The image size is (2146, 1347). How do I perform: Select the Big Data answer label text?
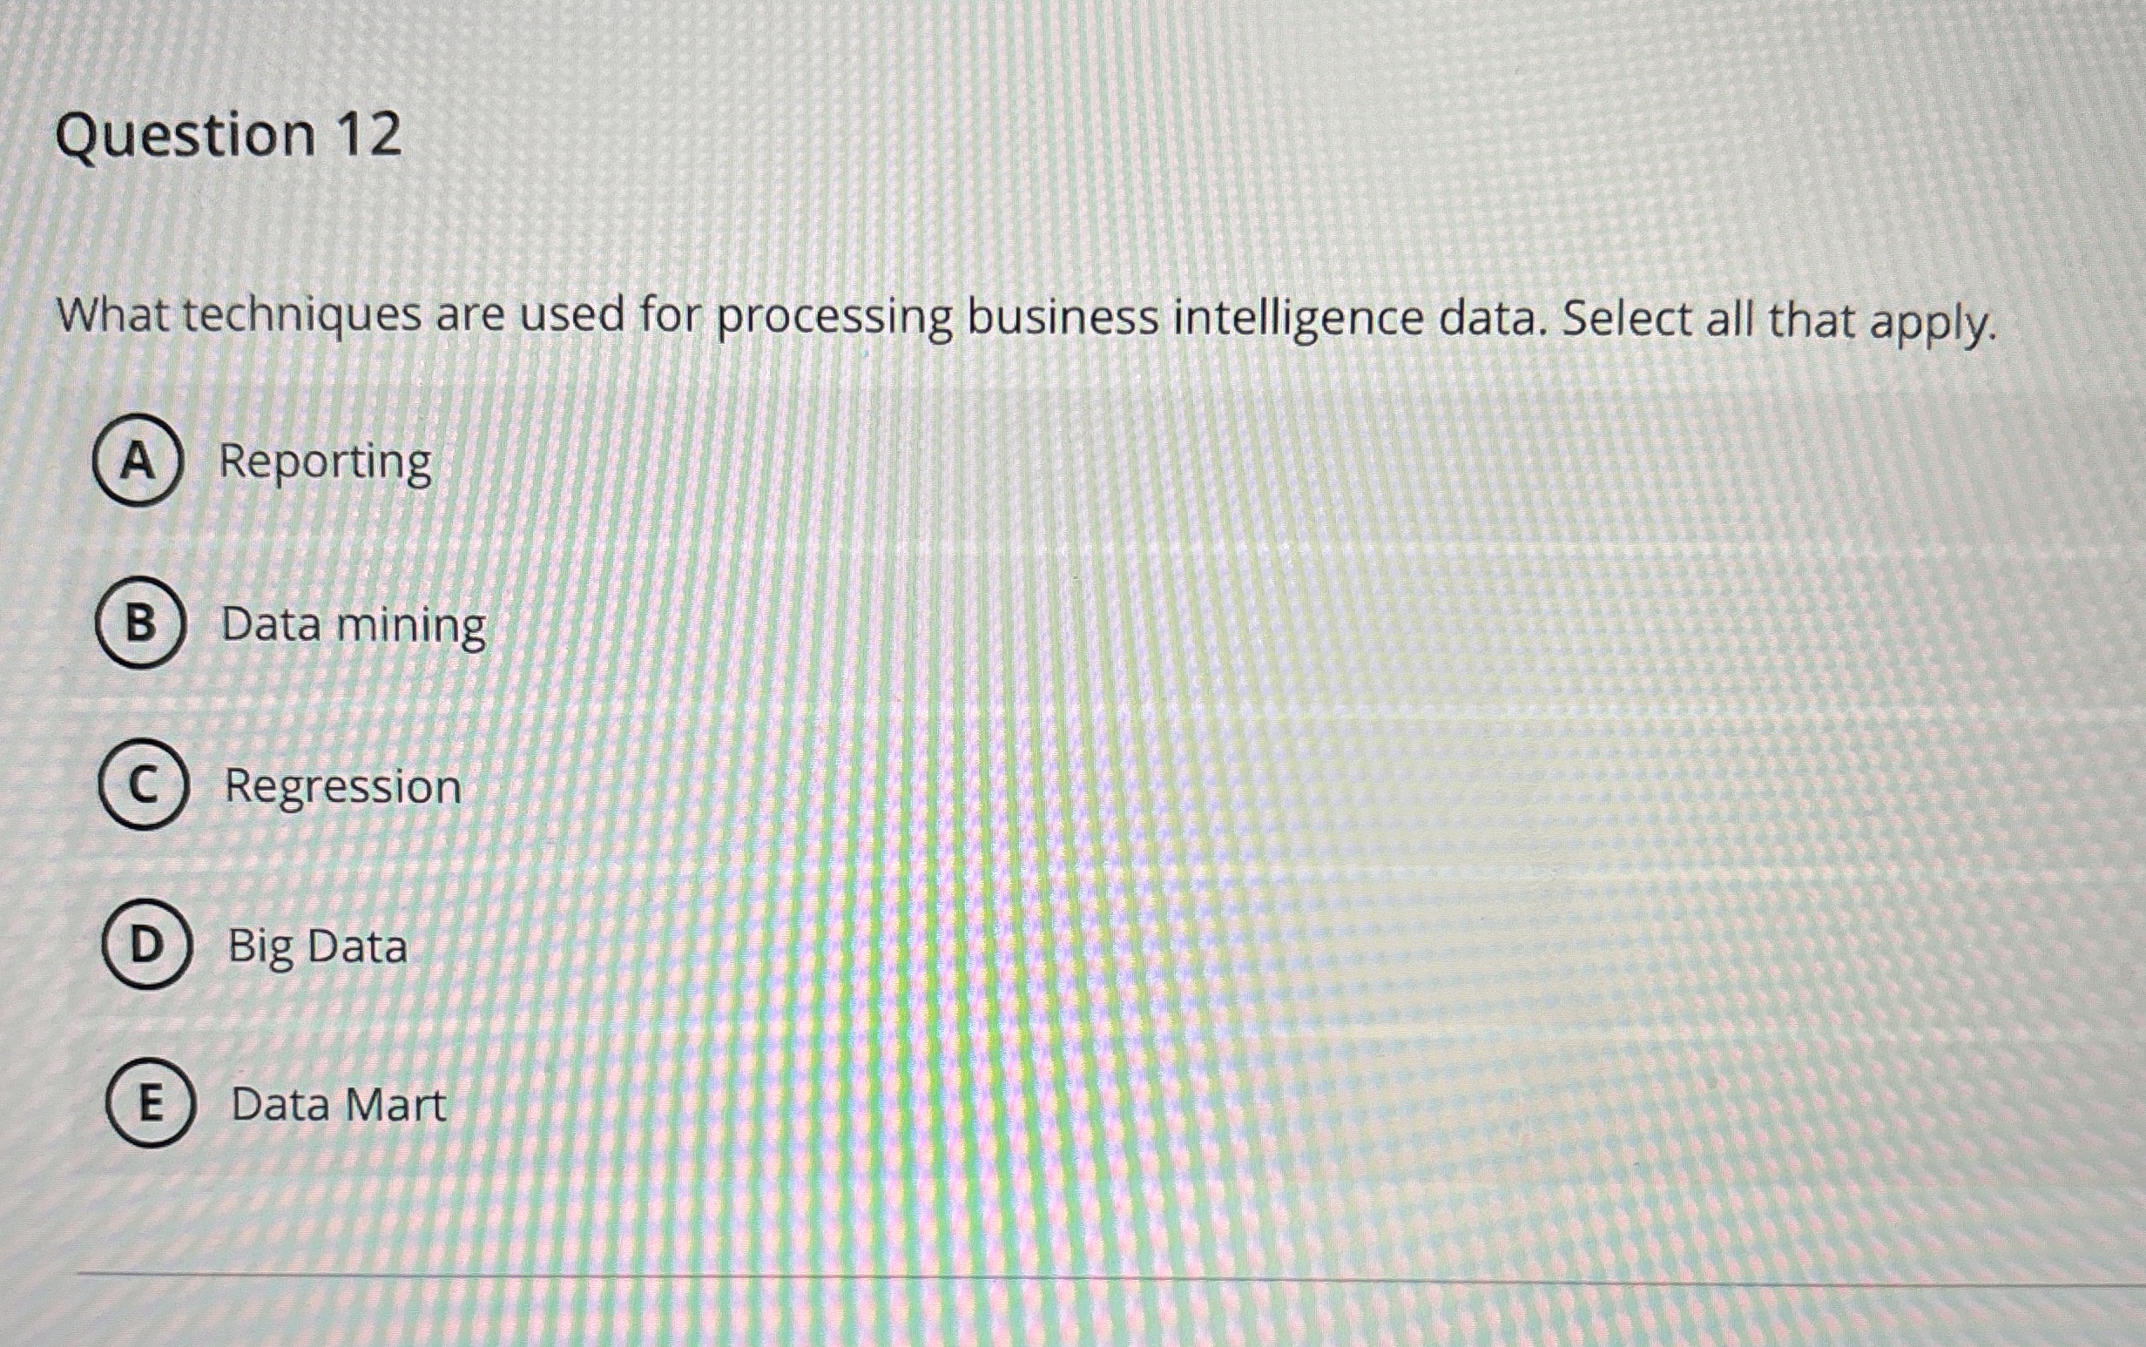tap(316, 948)
